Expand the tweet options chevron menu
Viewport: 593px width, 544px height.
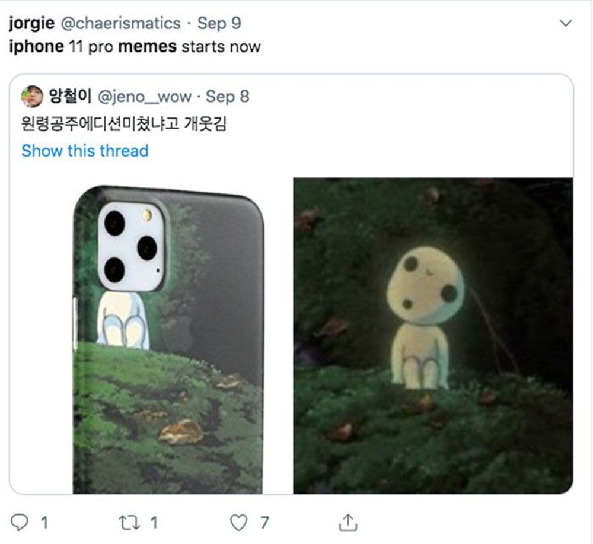point(566,24)
